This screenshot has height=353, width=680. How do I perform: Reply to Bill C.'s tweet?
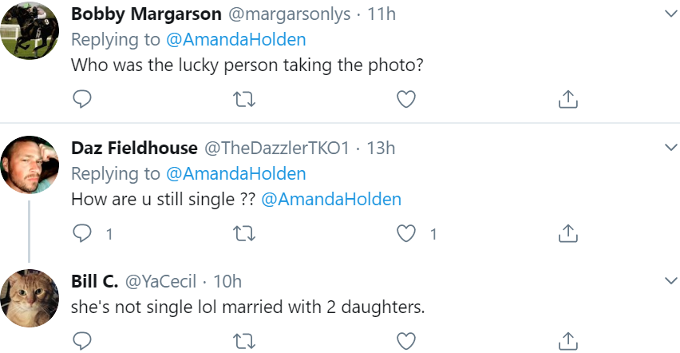click(x=82, y=341)
